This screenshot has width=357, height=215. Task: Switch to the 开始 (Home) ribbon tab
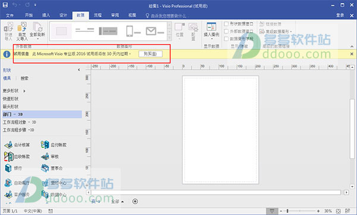[x=29, y=15]
